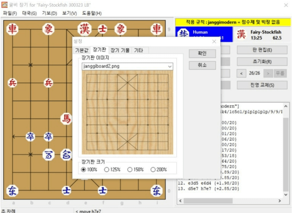Switch to the 장기 기물 tab
292x213 pixels.
(120, 50)
